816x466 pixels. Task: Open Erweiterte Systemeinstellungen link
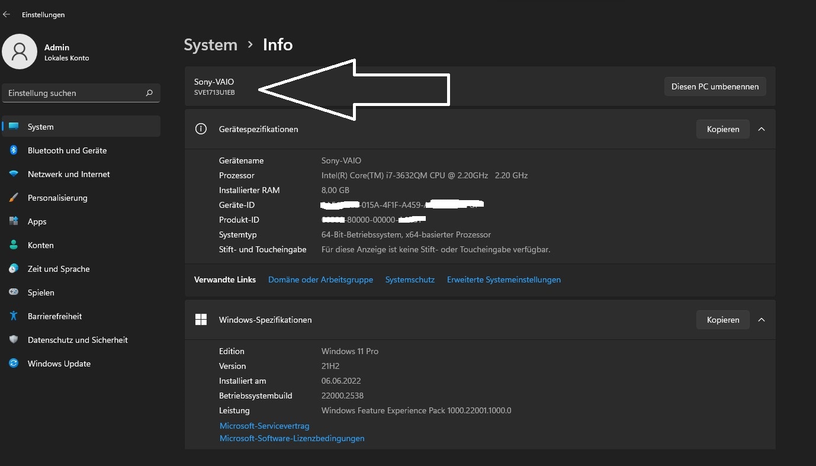point(503,279)
